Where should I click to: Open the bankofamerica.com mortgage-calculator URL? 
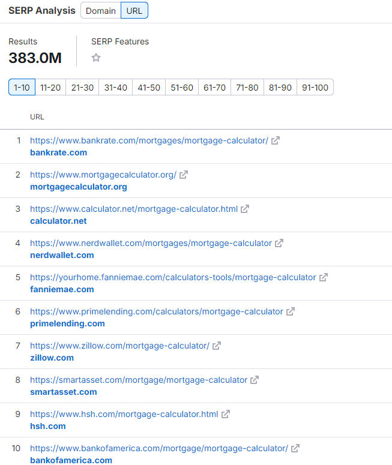pos(159,448)
